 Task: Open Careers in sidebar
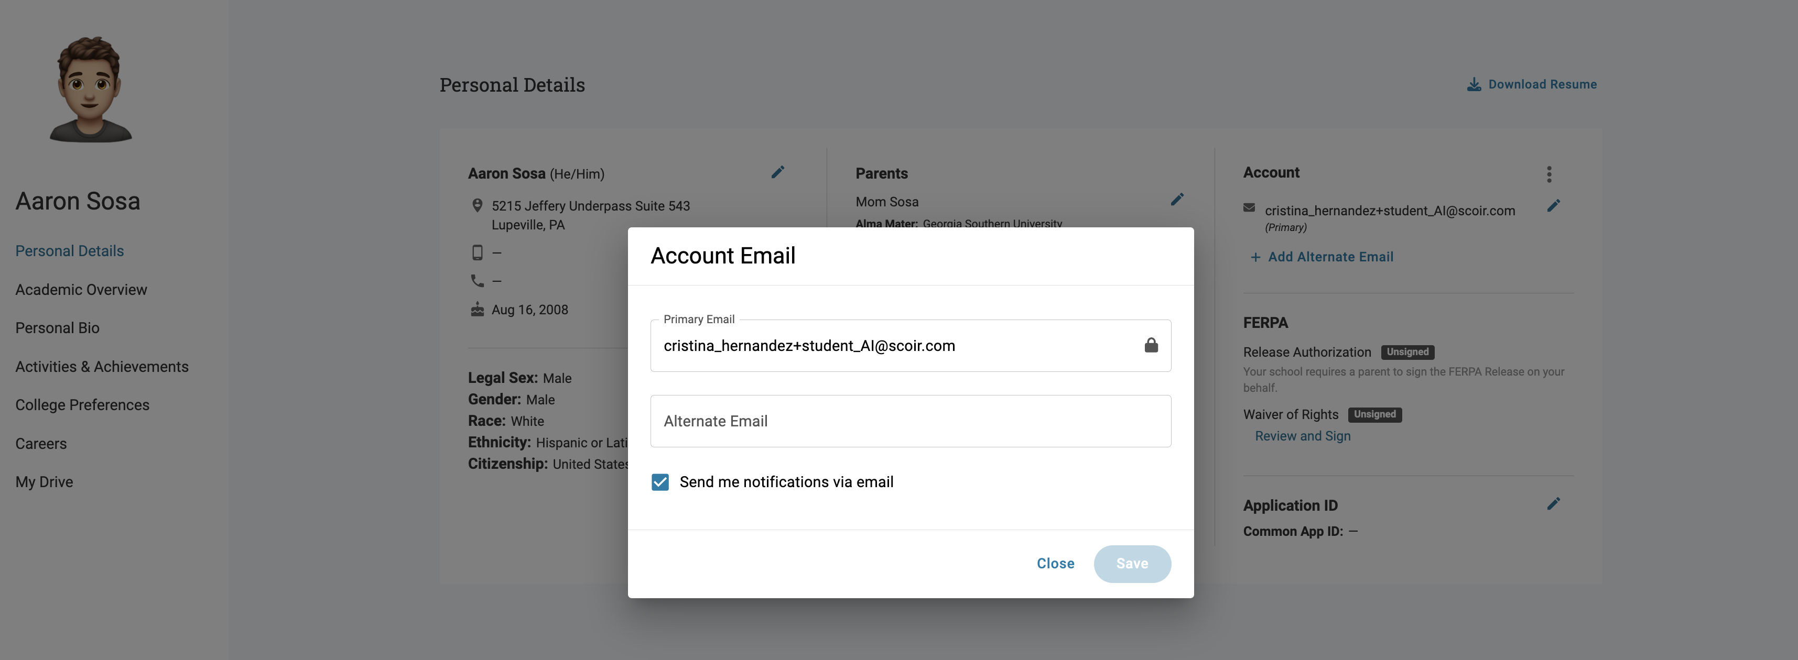pos(41,444)
